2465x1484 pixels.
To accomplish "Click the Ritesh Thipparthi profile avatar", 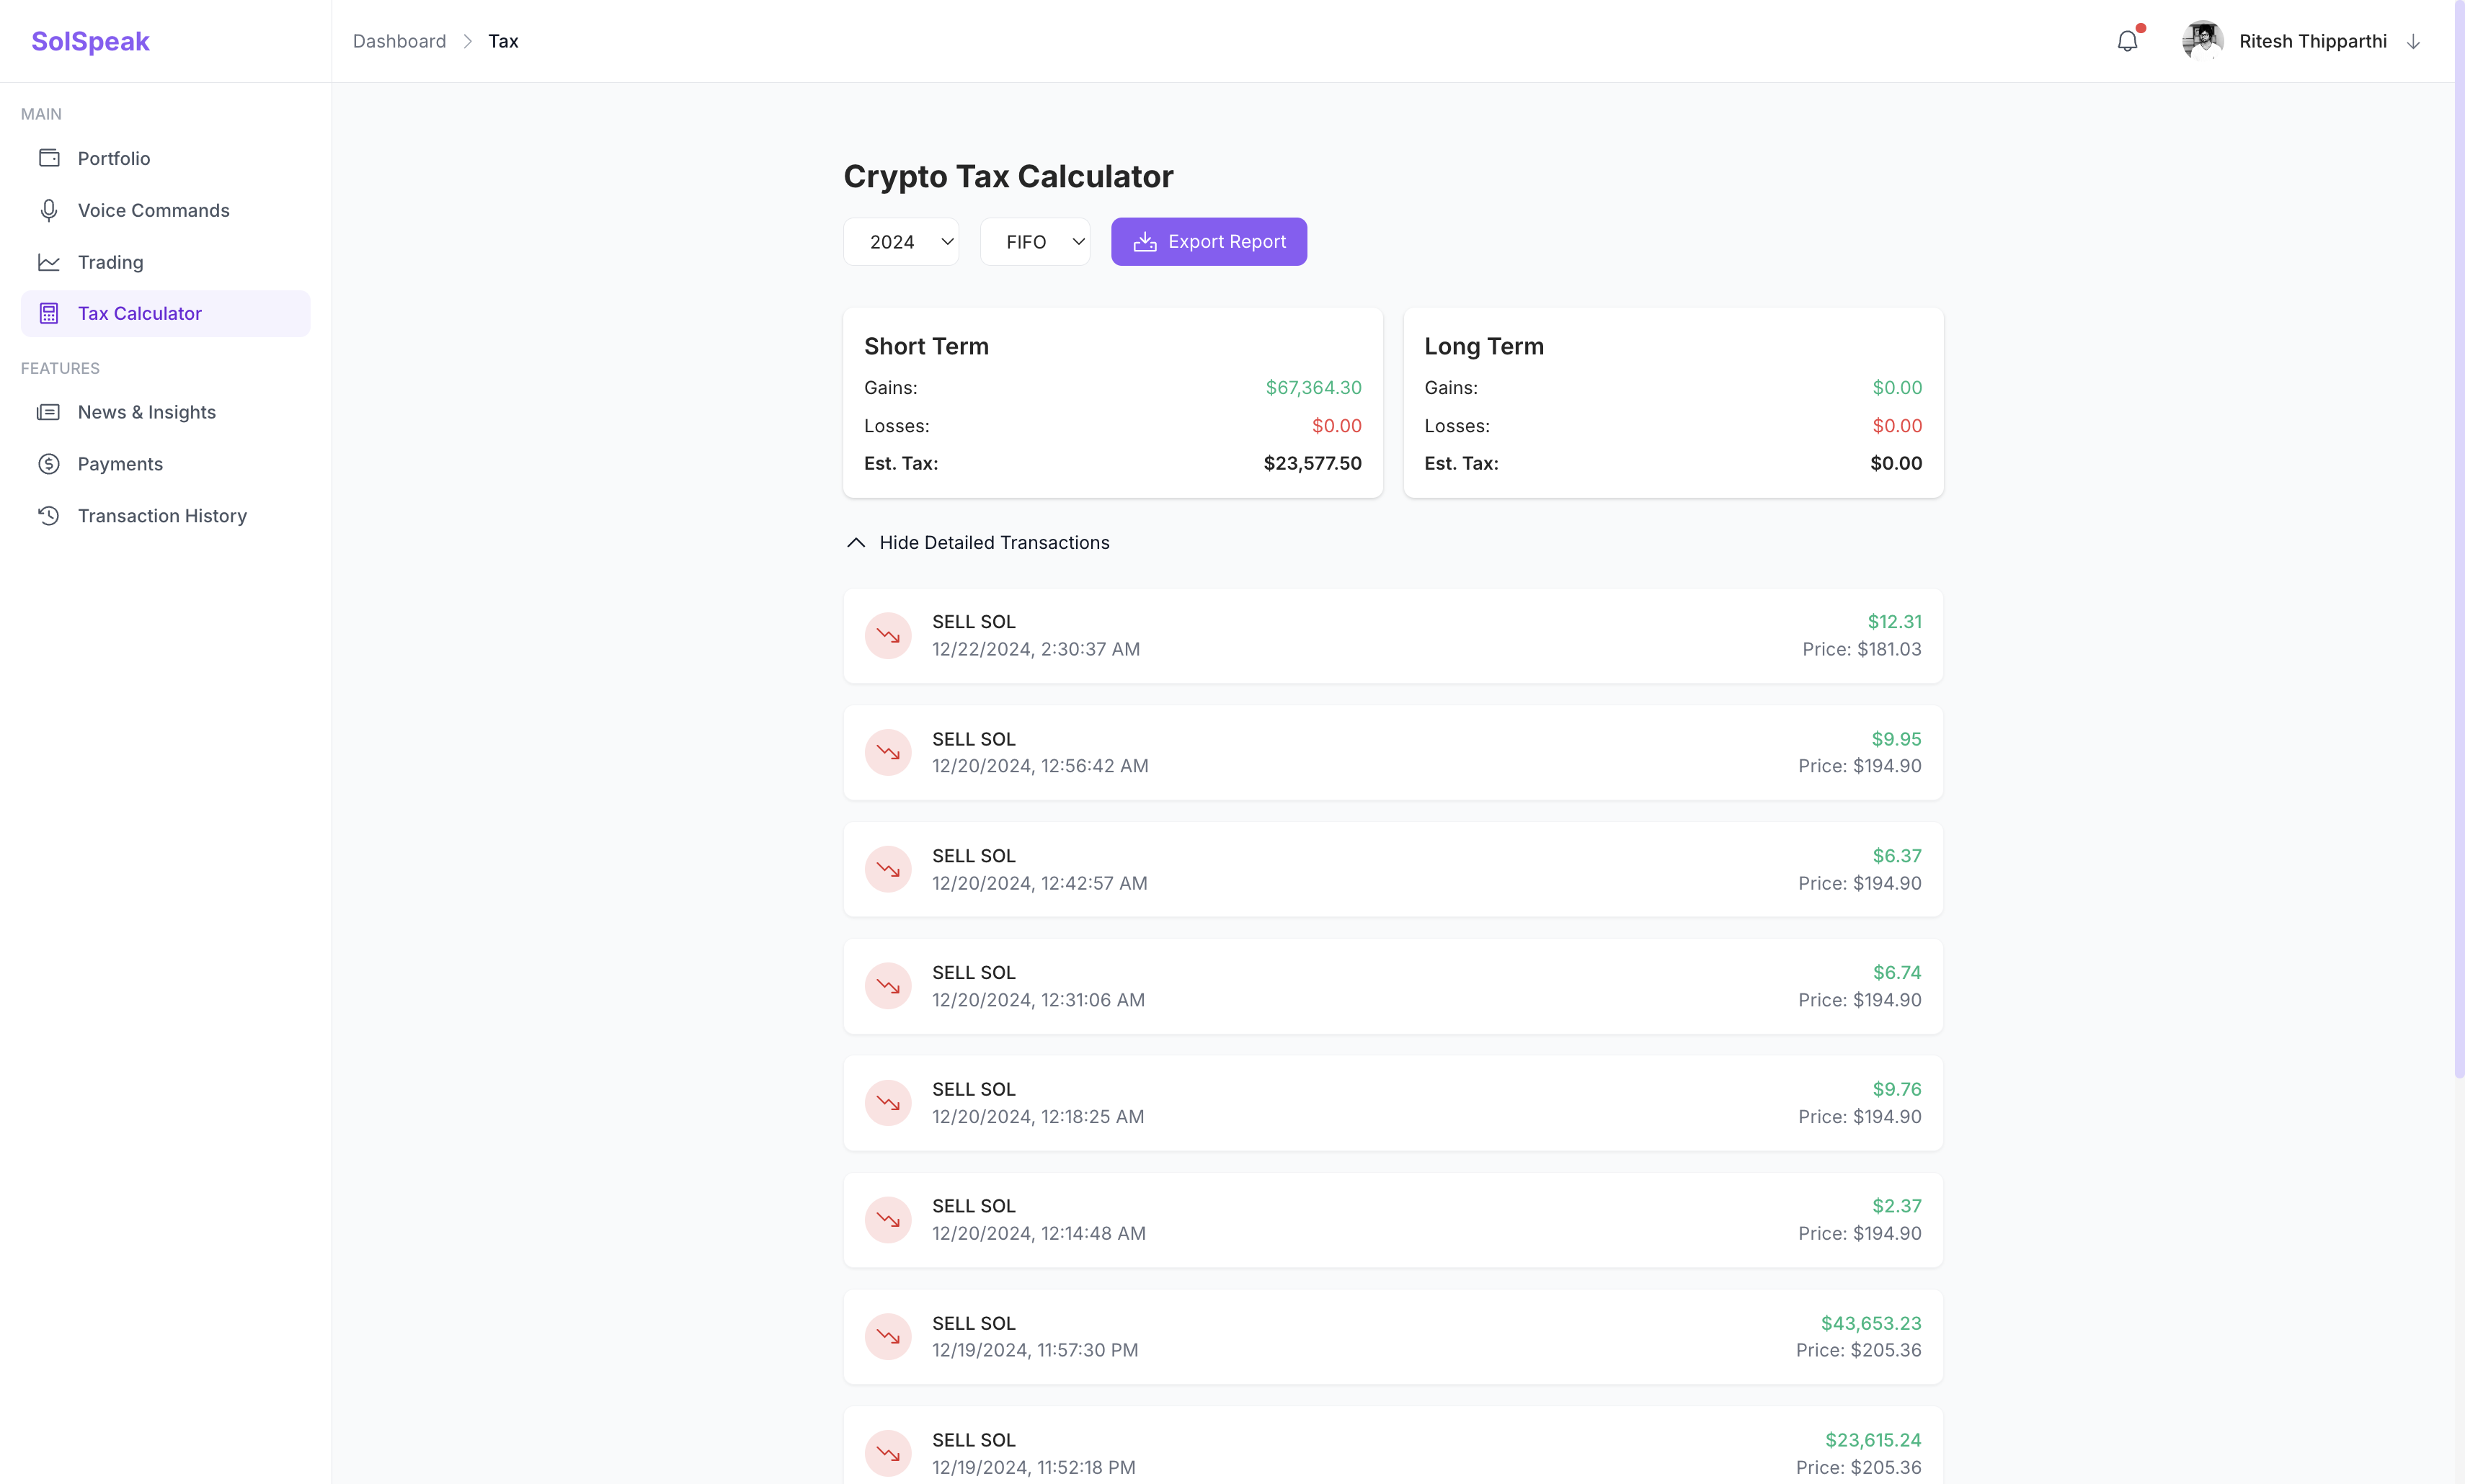I will point(2202,41).
